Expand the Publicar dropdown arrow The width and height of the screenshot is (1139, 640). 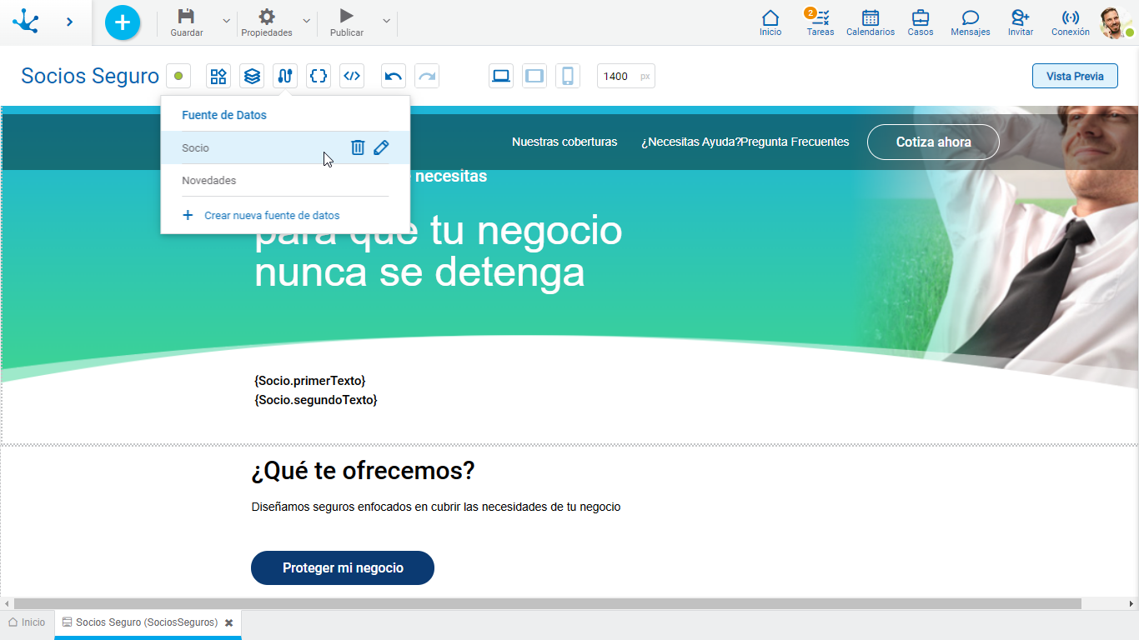(386, 21)
